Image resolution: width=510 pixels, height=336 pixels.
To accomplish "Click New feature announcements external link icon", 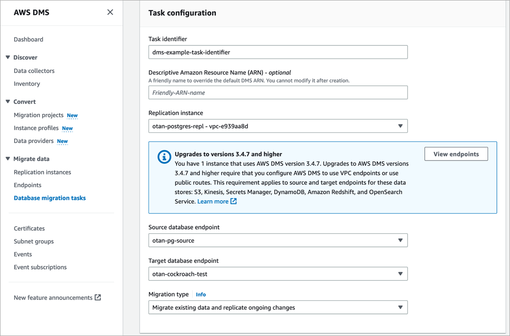I will click(98, 298).
